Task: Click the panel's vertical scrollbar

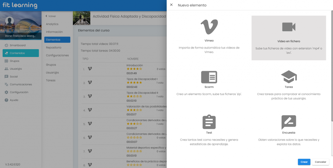Action: (331, 65)
